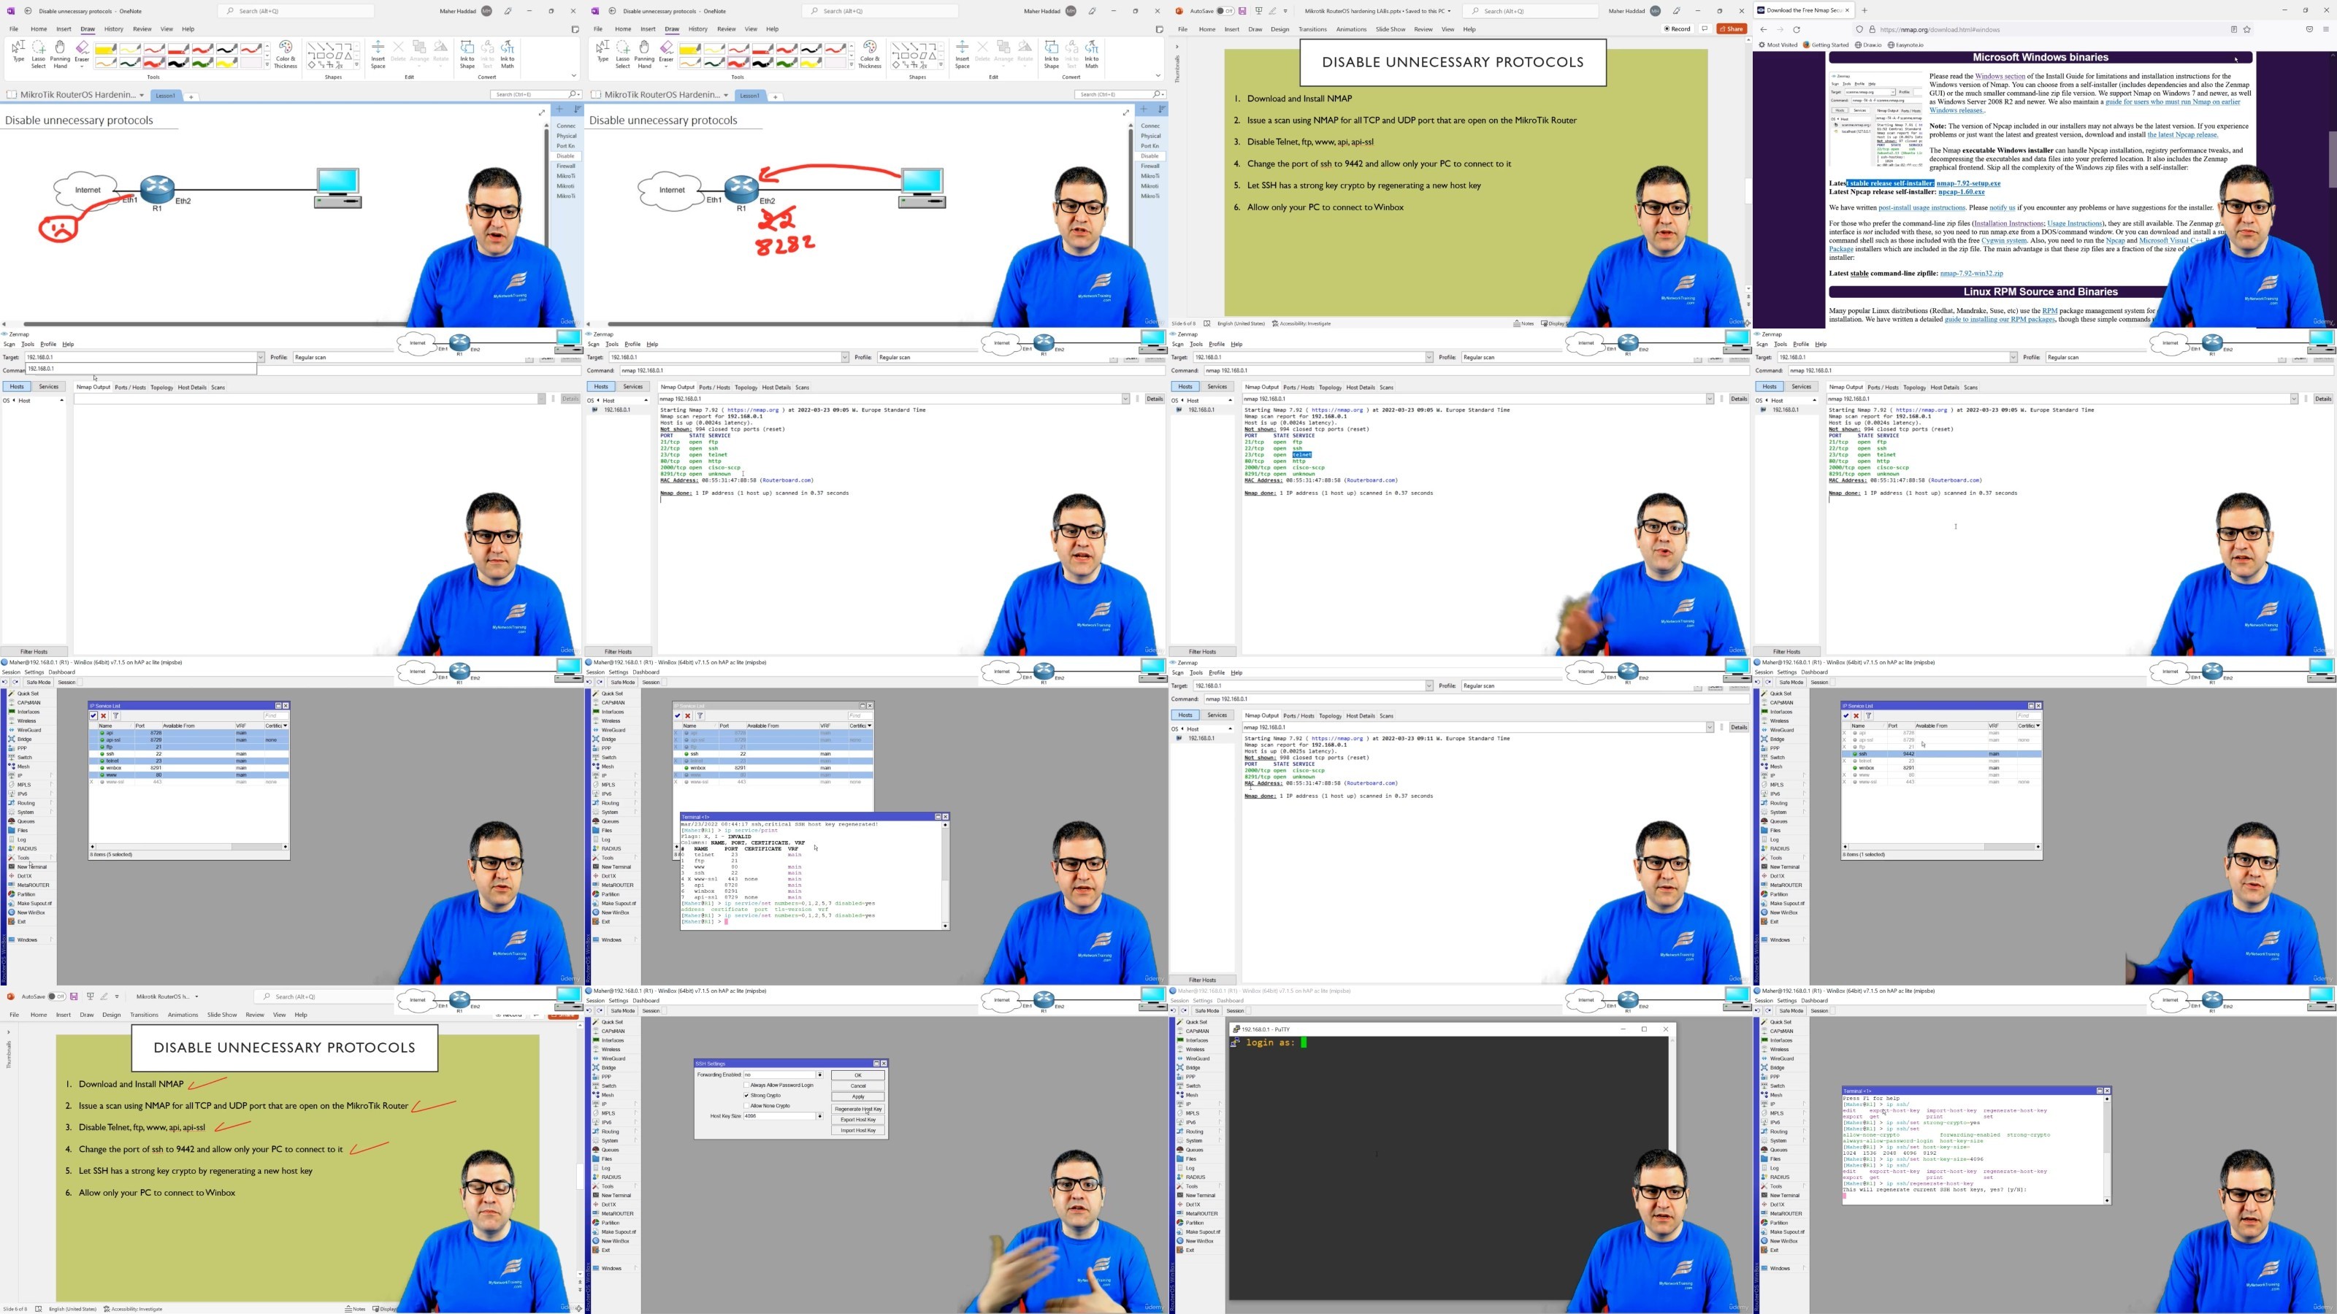Screen dimensions: 2337x1314
Task: Uncheck Strong Crypto in SSH Settings
Action: pos(746,1096)
